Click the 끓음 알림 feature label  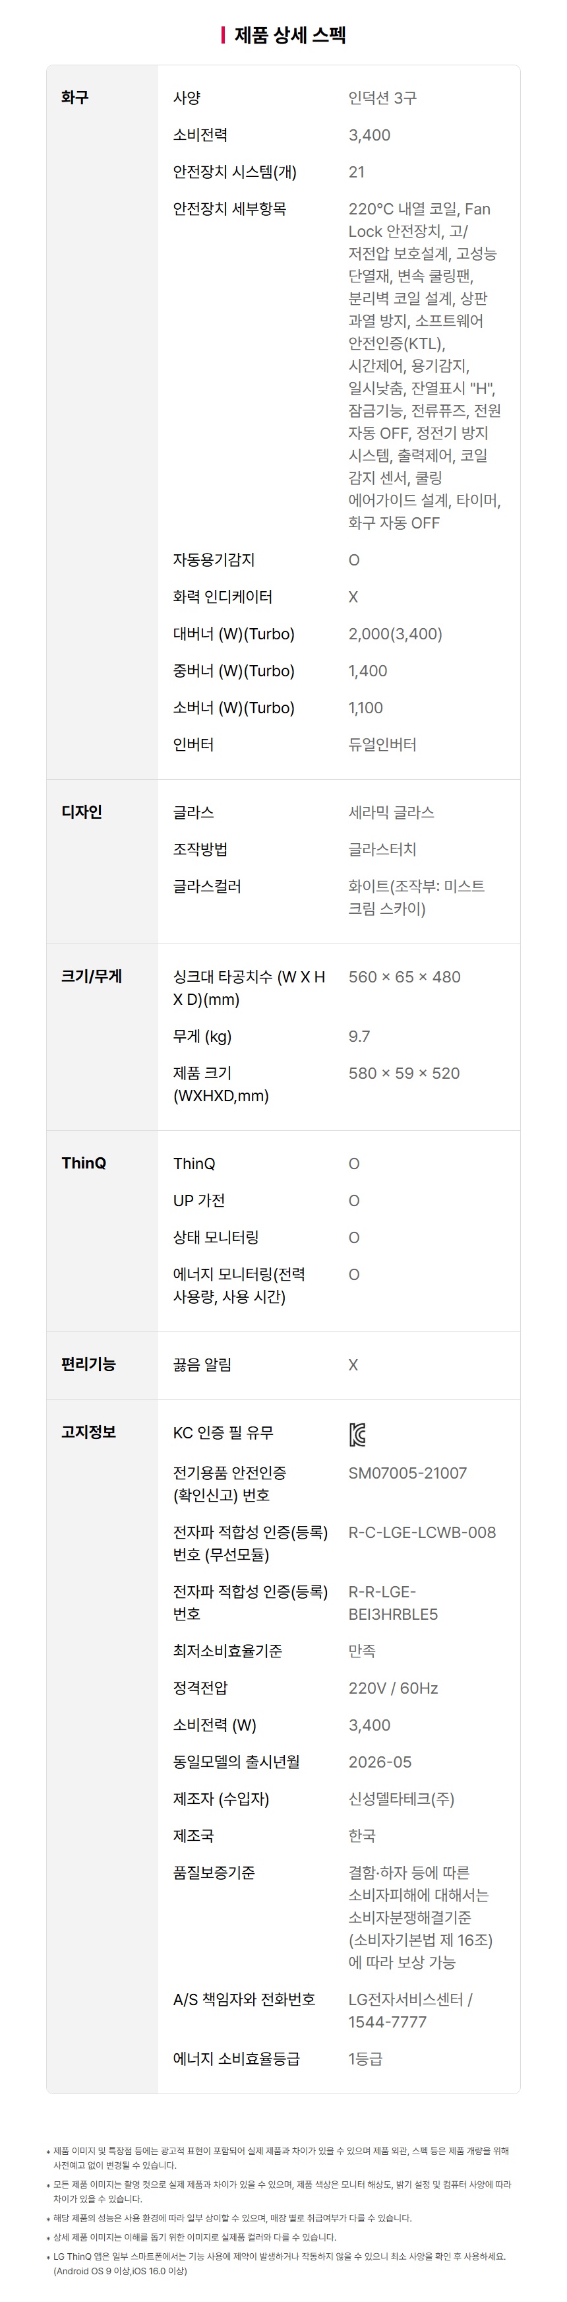(x=202, y=1364)
